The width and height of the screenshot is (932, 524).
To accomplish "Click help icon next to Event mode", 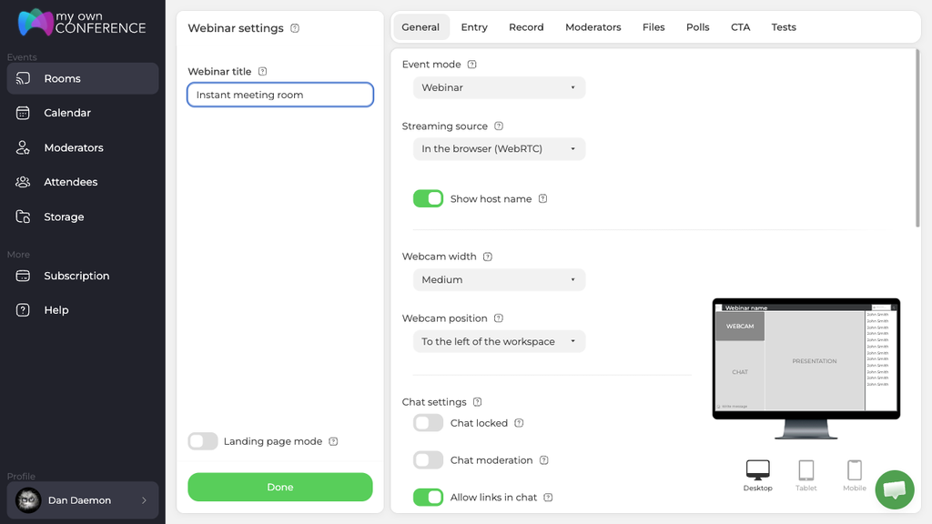I will point(472,65).
